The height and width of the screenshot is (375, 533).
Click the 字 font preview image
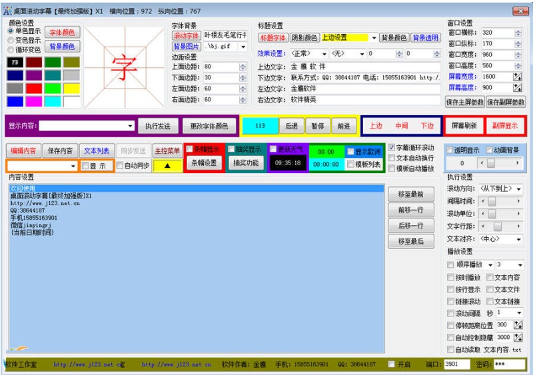tap(124, 67)
